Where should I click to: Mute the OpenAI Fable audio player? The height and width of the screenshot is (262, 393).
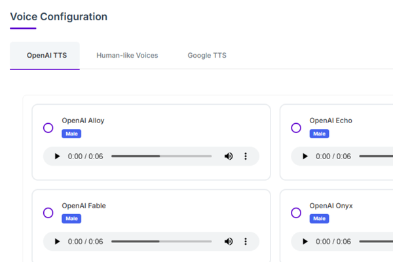(229, 242)
